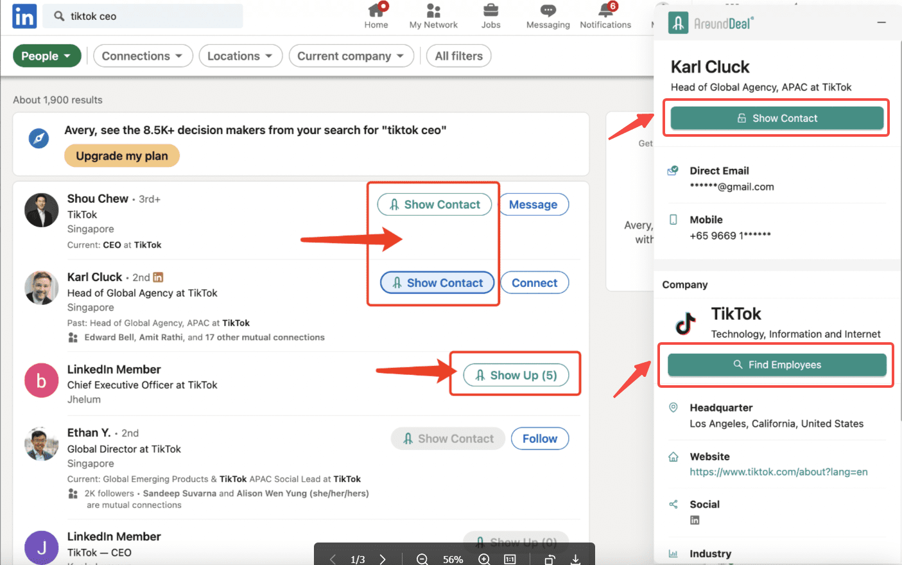Image resolution: width=902 pixels, height=565 pixels.
Task: Open the Messaging icon
Action: pyautogui.click(x=548, y=11)
